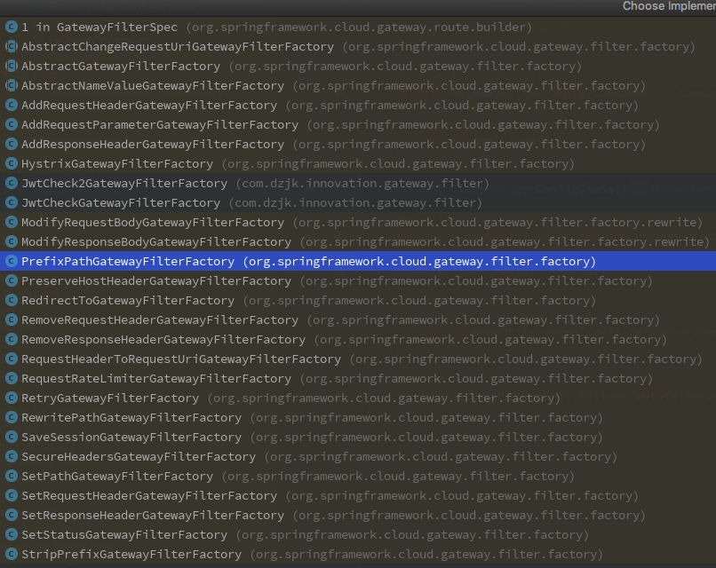Pick RemoveResponseHeaderGatewayFilterFactory row
Viewport: 716px width, 568px height.
(x=358, y=339)
